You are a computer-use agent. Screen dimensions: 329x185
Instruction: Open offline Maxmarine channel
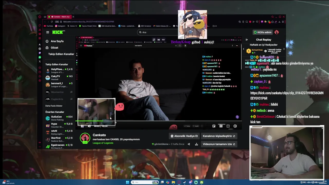[59, 92]
